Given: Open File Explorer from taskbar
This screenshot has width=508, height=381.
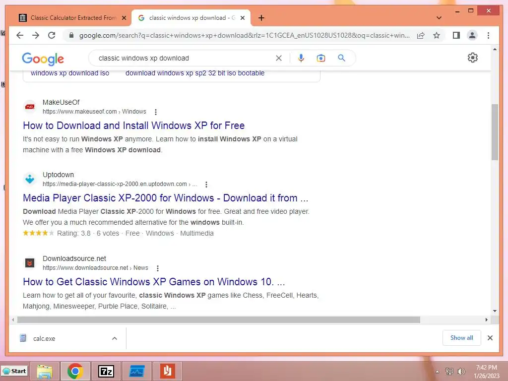Looking at the screenshot, I should tap(45, 371).
